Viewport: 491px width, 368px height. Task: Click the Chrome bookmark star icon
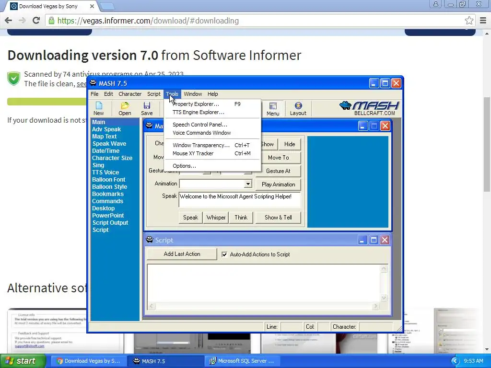point(469,21)
